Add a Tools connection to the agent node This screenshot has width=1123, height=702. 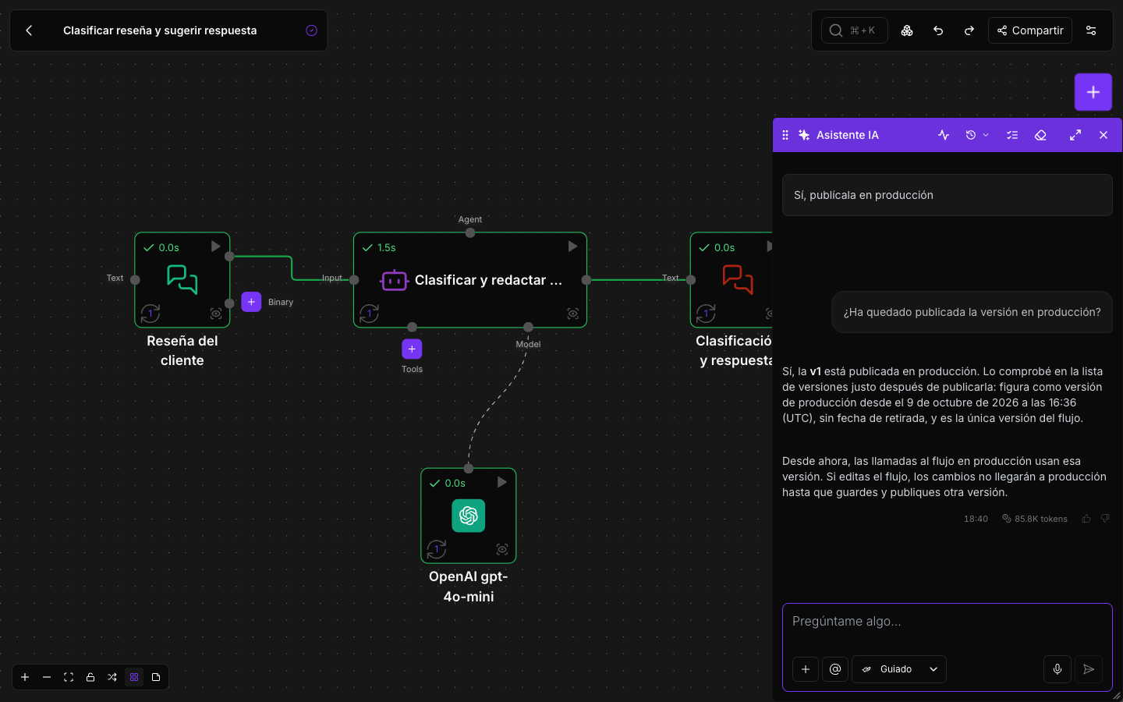point(412,349)
